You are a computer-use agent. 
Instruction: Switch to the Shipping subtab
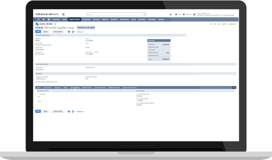point(58,88)
